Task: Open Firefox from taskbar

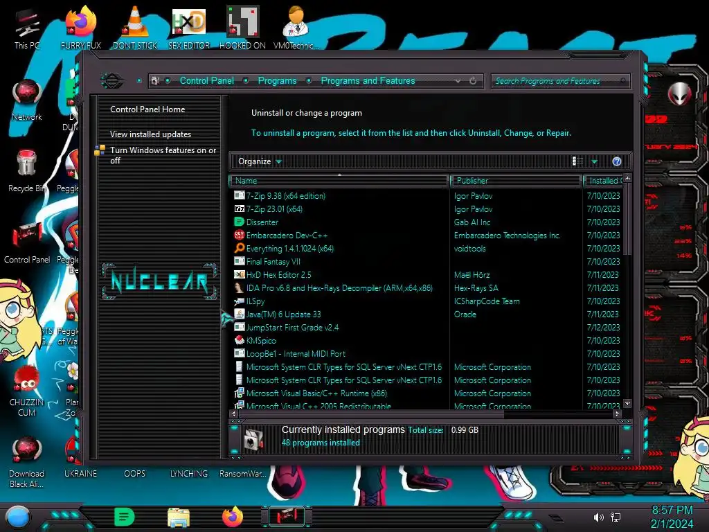Action: coord(233,517)
